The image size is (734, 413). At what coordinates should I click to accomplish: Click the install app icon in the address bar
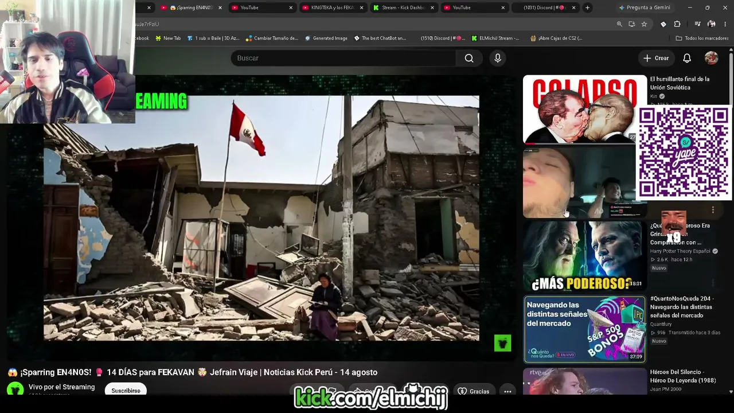tap(631, 24)
